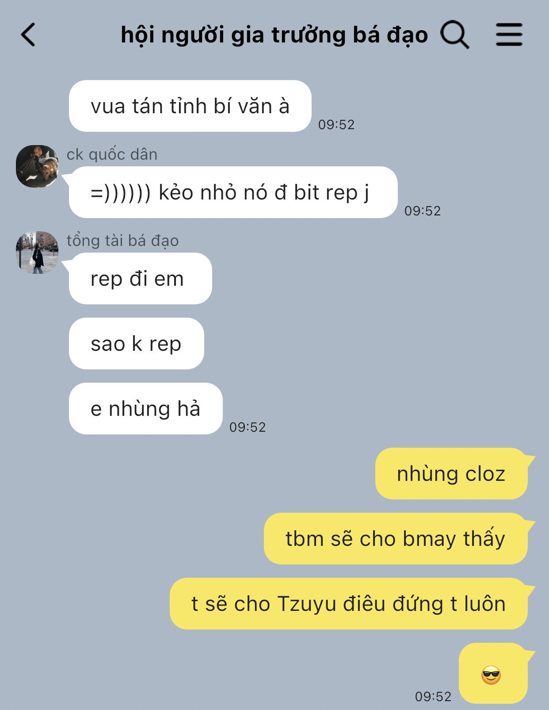This screenshot has height=710, width=549.
Task: Open the hamburger menu icon
Action: click(x=509, y=35)
